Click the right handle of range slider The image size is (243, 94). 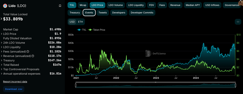236,85
